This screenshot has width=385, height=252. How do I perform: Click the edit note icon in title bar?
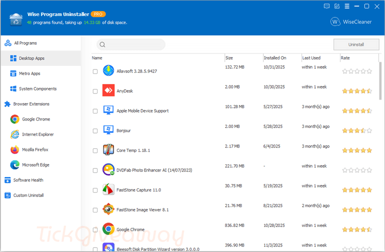[x=337, y=6]
